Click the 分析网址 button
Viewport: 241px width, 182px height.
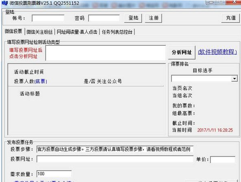182,52
